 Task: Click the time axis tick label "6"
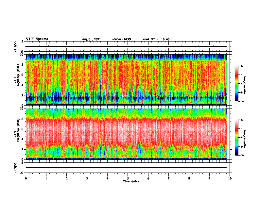pyautogui.click(x=148, y=178)
